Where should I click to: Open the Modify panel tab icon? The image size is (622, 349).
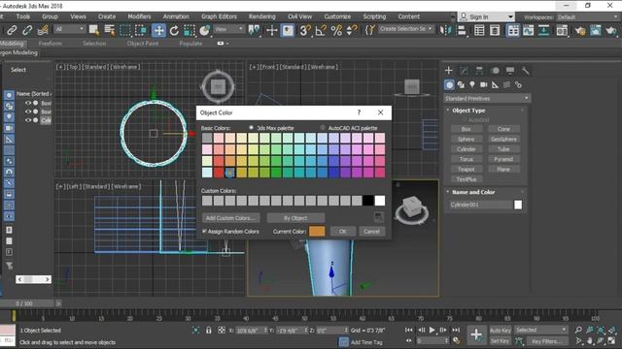click(465, 71)
